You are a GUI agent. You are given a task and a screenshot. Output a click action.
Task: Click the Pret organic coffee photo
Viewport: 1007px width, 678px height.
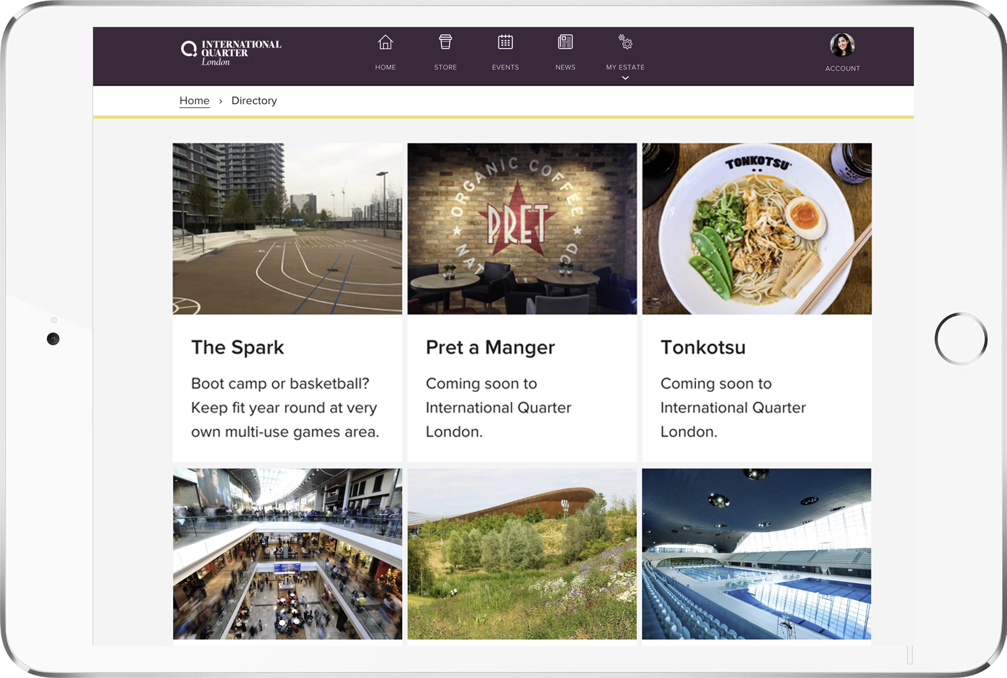522,229
